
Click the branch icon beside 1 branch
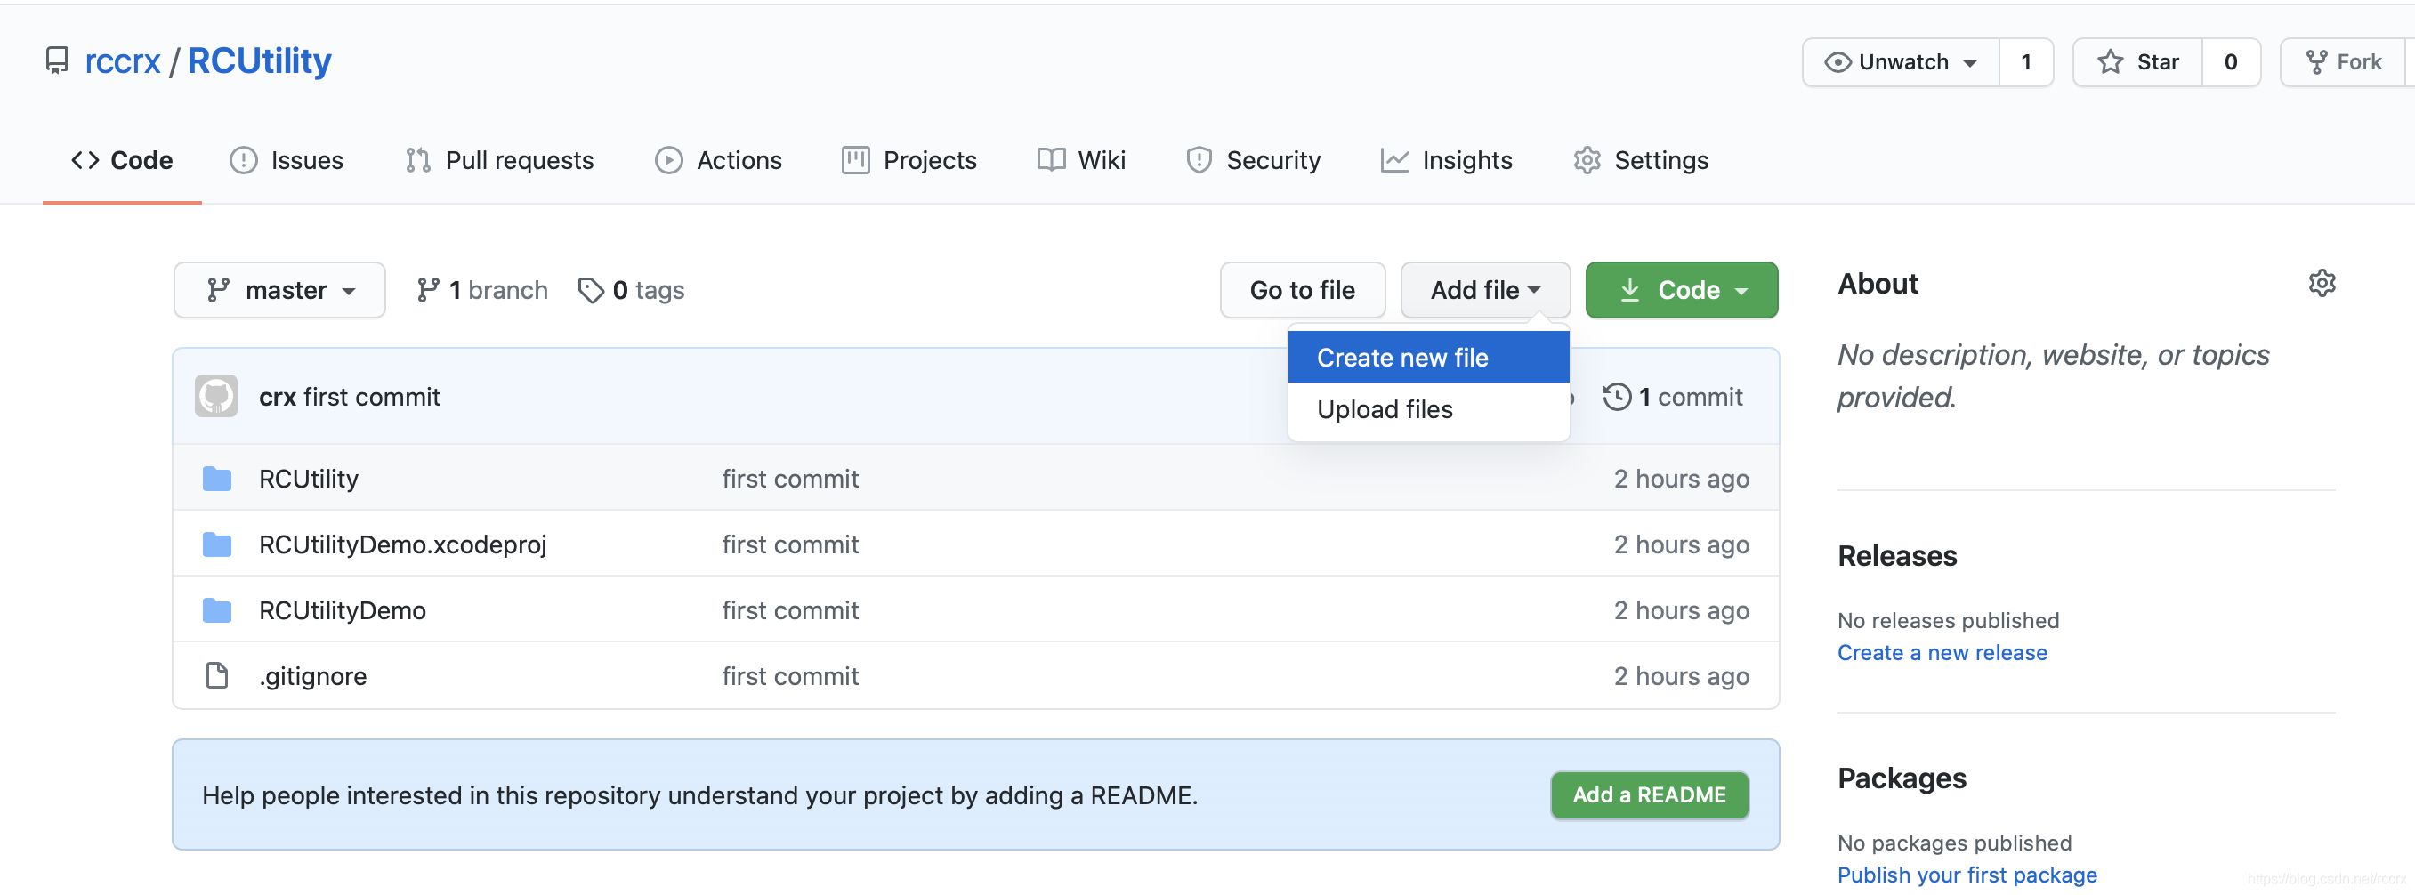pyautogui.click(x=428, y=291)
